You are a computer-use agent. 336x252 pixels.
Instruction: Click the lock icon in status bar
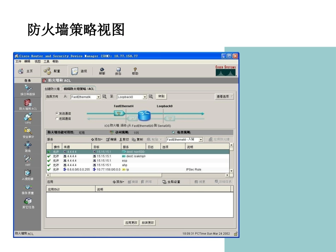pyautogui.click(x=236, y=234)
